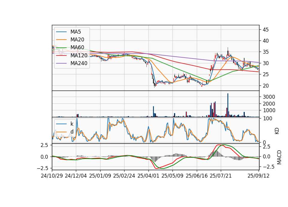Click the 25/01/09 date axis label
Screen dimensions: 288x207
tap(100, 176)
